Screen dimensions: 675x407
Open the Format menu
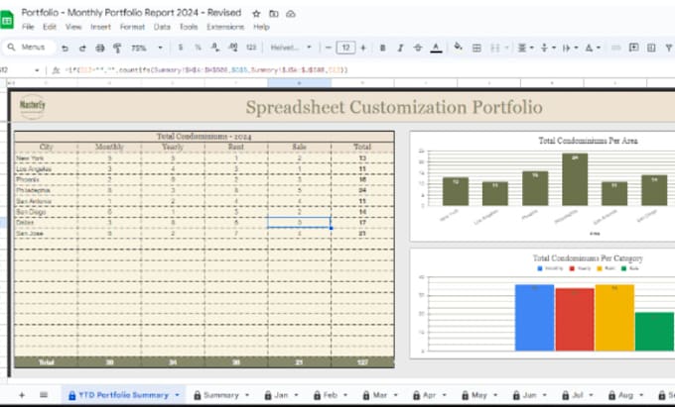132,27
